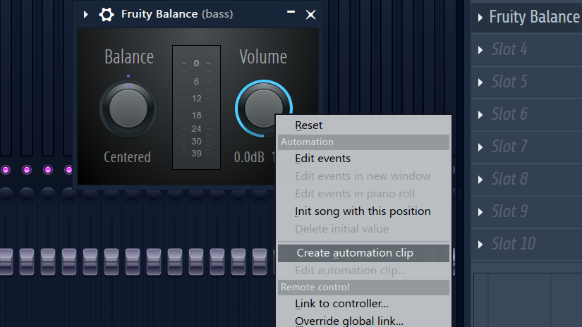
Task: Minimize the Fruity Balance plugin window
Action: coord(291,12)
